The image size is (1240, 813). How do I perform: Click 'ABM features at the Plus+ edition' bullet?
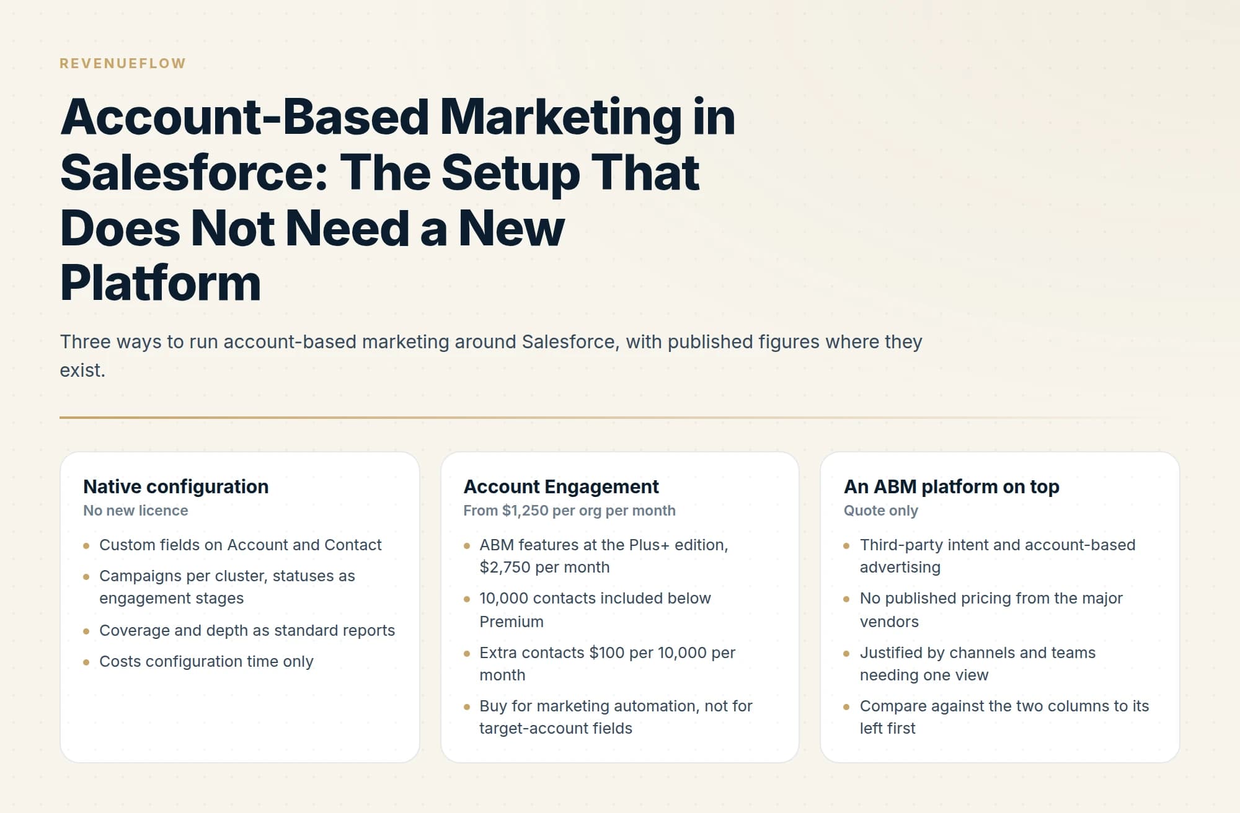(604, 556)
